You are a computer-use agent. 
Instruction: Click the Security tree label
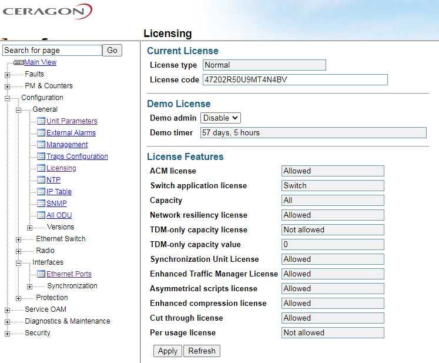pyautogui.click(x=38, y=333)
